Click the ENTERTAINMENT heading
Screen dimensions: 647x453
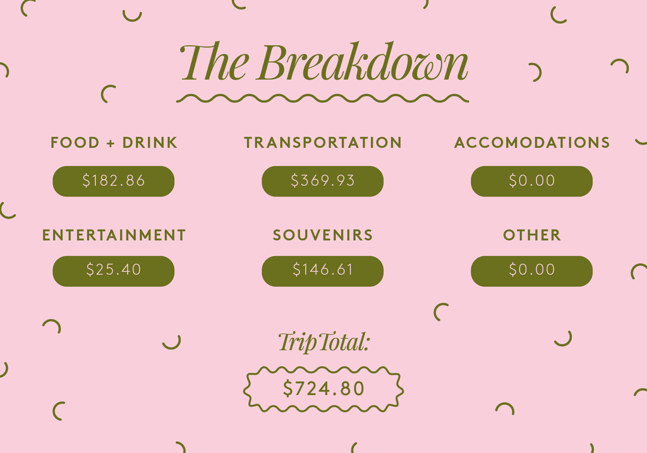pos(114,235)
